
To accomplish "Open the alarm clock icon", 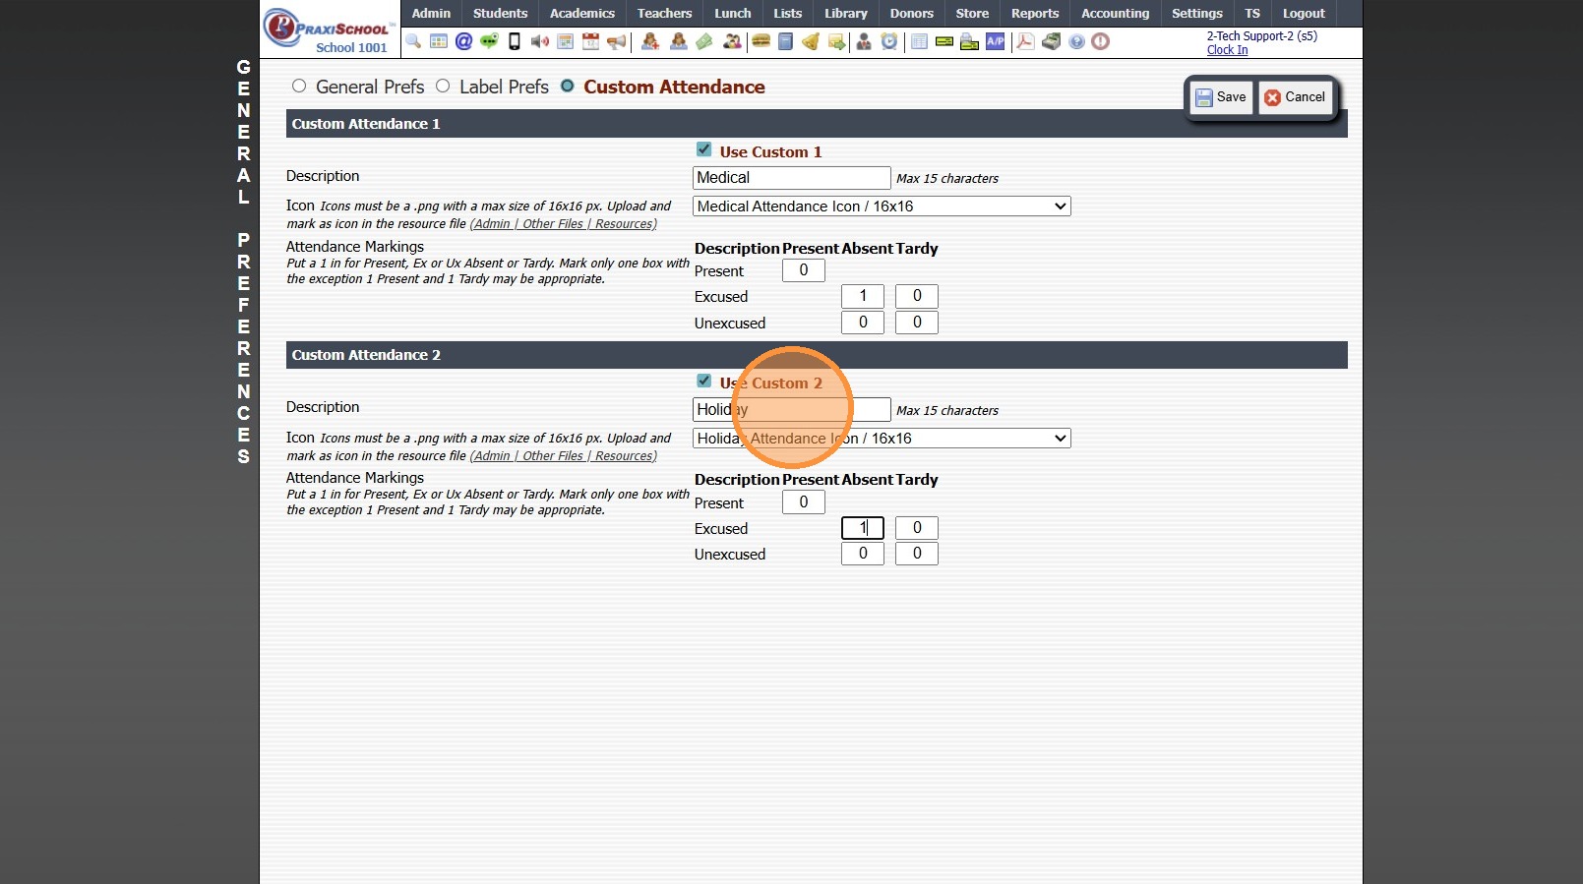I will [x=889, y=41].
